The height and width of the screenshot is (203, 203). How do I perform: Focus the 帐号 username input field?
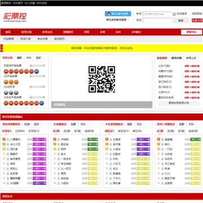tap(157, 14)
